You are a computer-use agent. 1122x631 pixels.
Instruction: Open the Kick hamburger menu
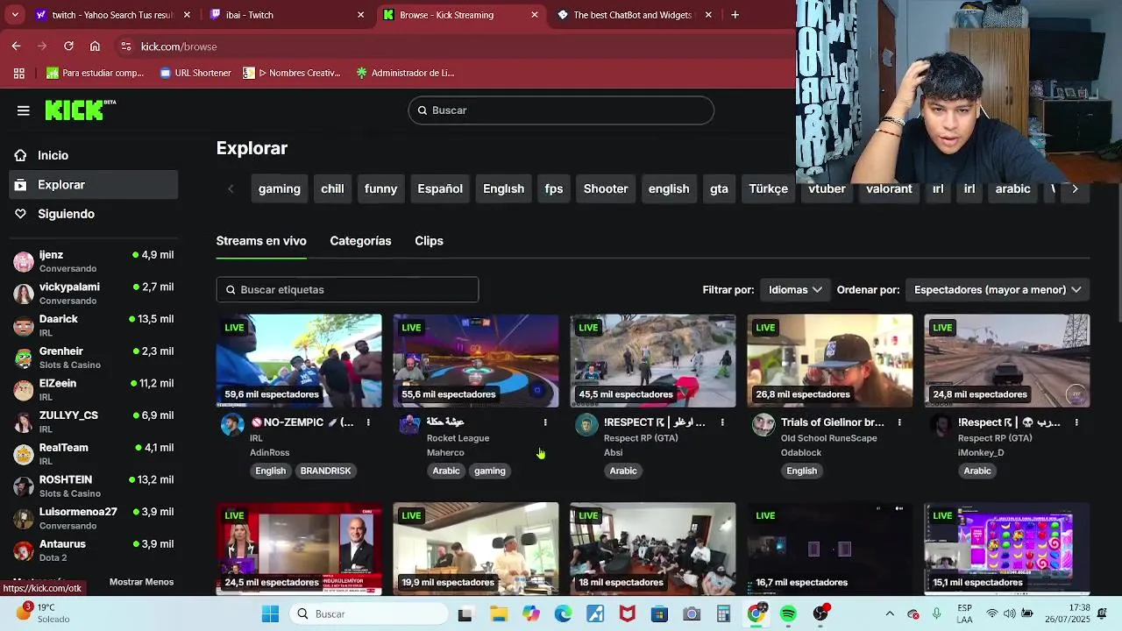pyautogui.click(x=24, y=110)
